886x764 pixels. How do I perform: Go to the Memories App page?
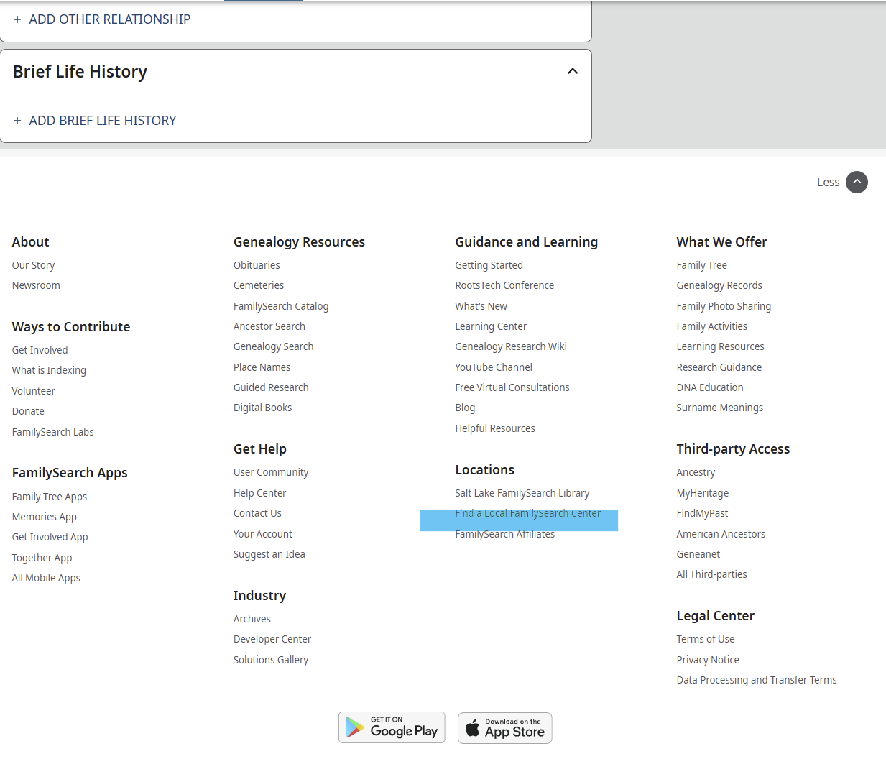tap(44, 517)
